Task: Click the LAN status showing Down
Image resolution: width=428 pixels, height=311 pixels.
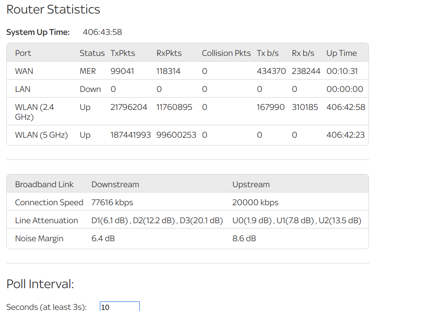Action: tap(90, 89)
